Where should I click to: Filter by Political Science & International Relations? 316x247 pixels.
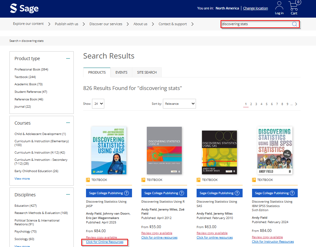coord(37,222)
